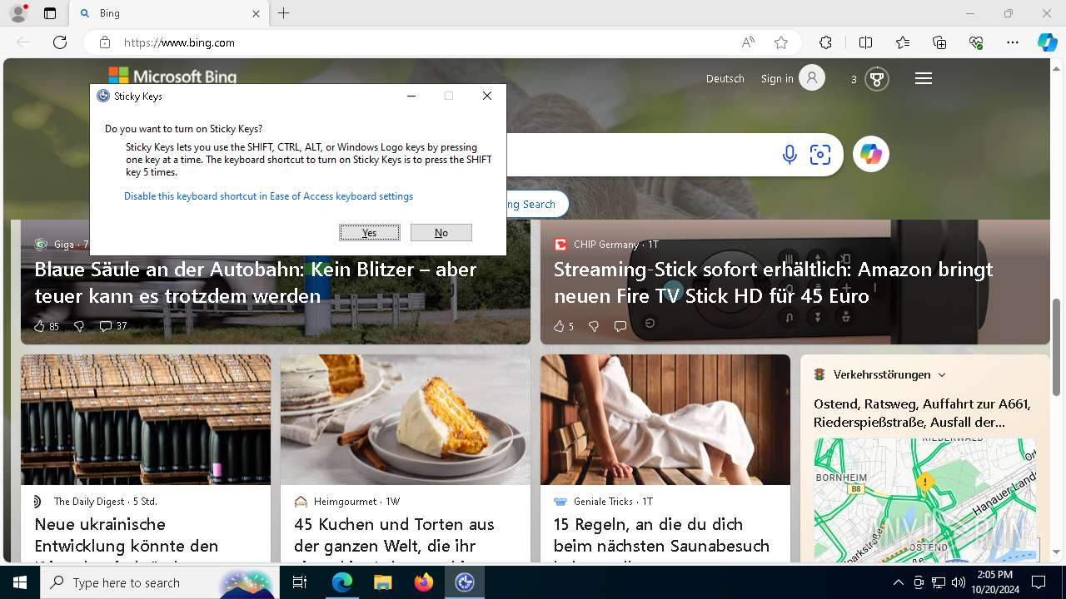The height and width of the screenshot is (599, 1066).
Task: Open Geniale Tricks sauna article image
Action: point(665,420)
